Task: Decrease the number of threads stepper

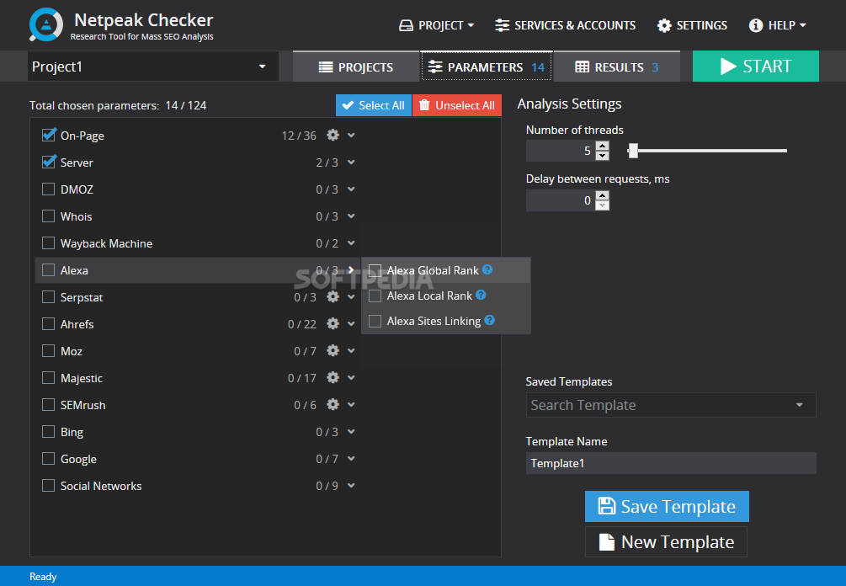Action: (603, 156)
